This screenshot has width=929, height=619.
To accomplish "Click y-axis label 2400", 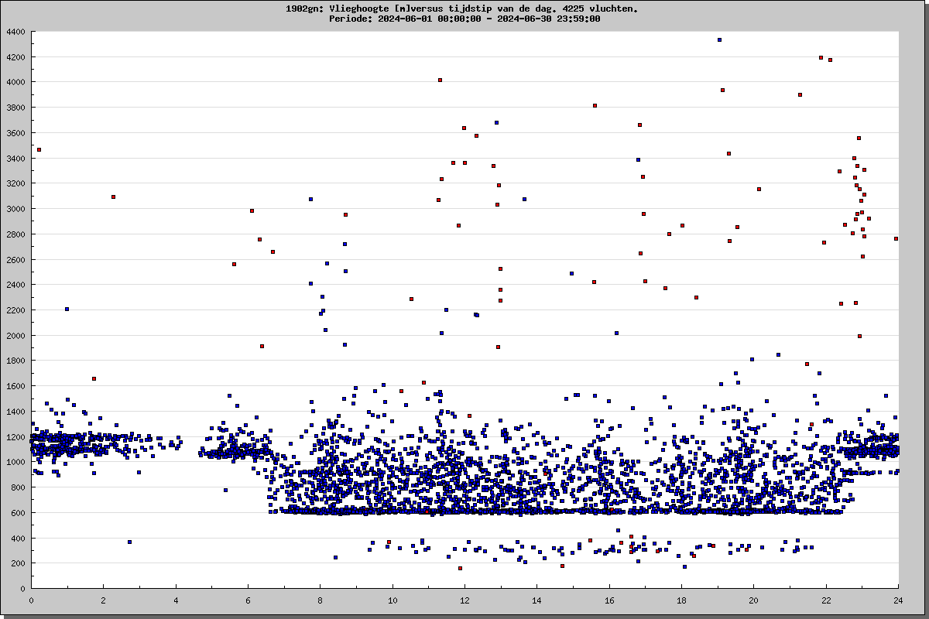I will click(15, 285).
